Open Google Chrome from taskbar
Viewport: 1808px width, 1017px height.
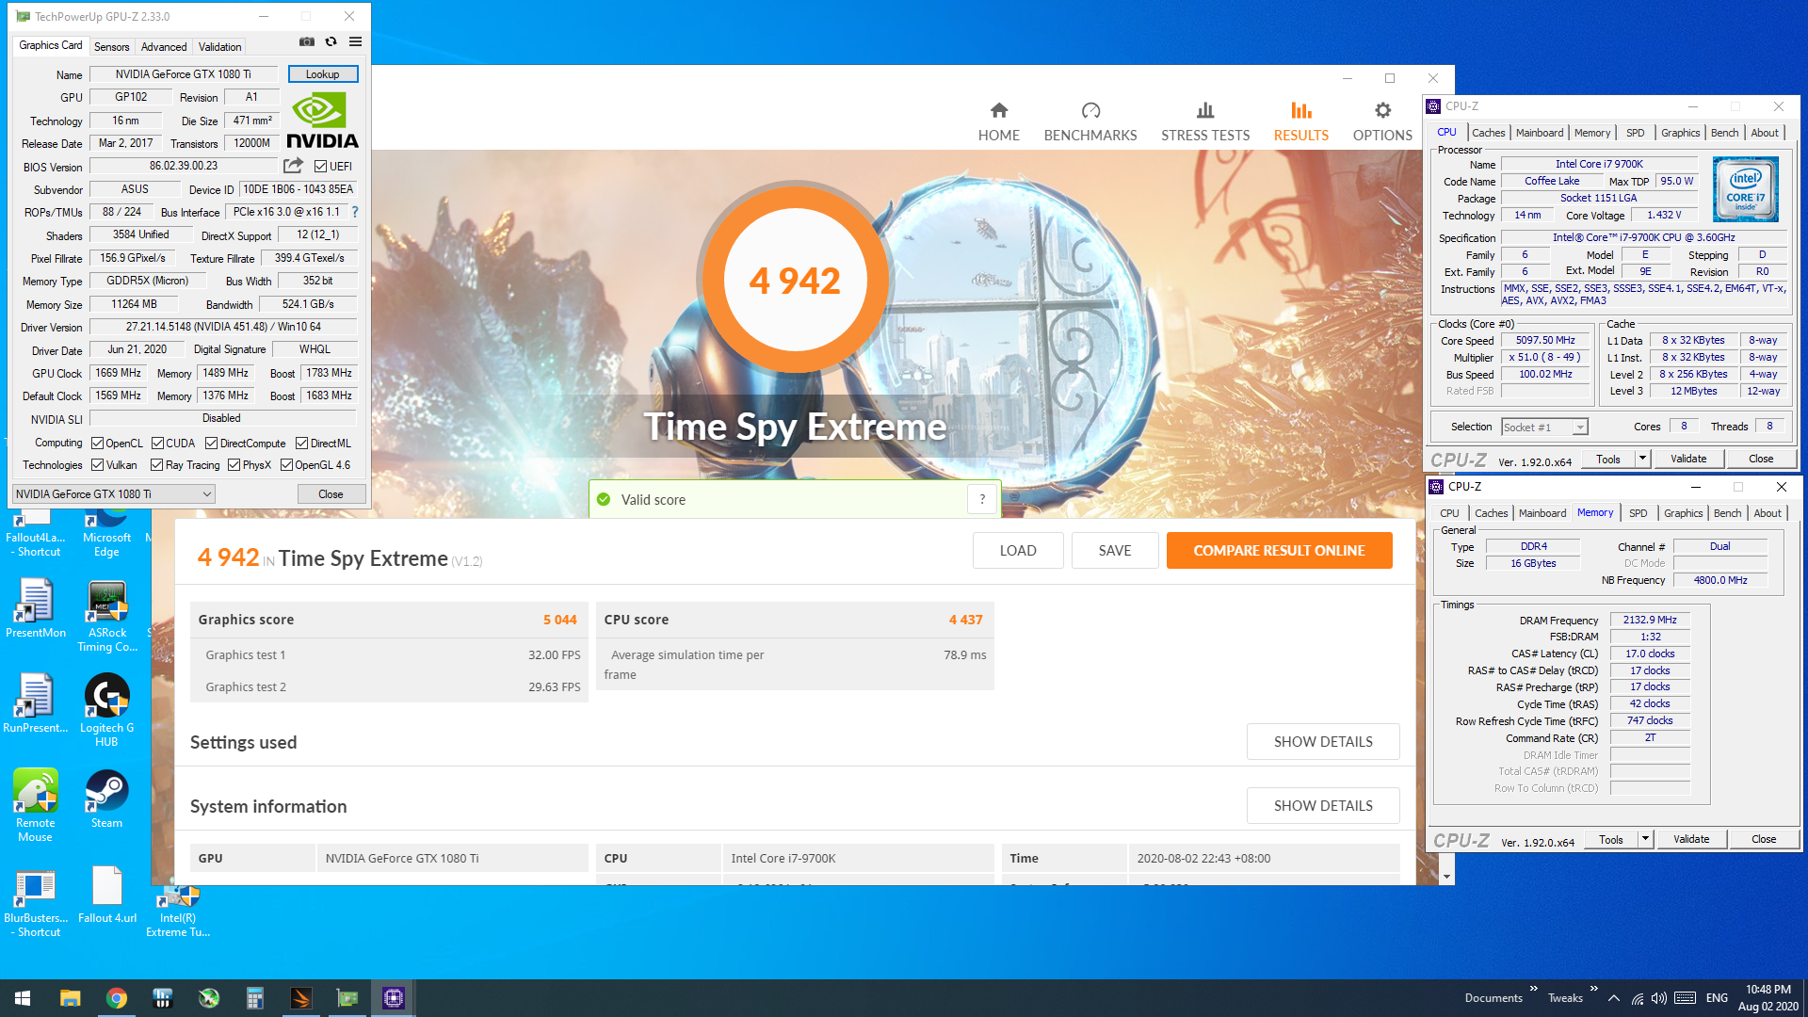click(117, 998)
